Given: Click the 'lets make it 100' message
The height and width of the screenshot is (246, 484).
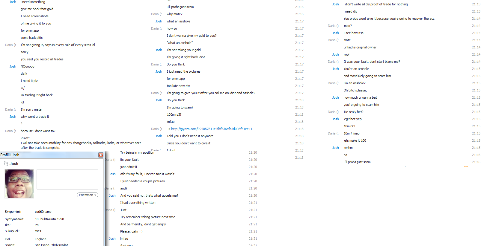Looking at the screenshot, I should [x=355, y=140].
